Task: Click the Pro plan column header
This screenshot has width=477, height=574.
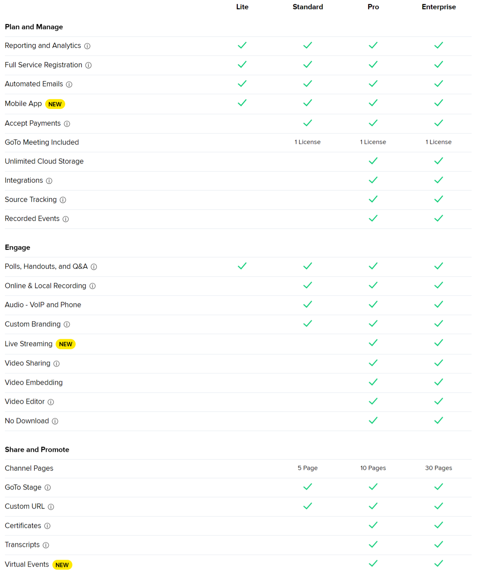Action: pyautogui.click(x=373, y=7)
